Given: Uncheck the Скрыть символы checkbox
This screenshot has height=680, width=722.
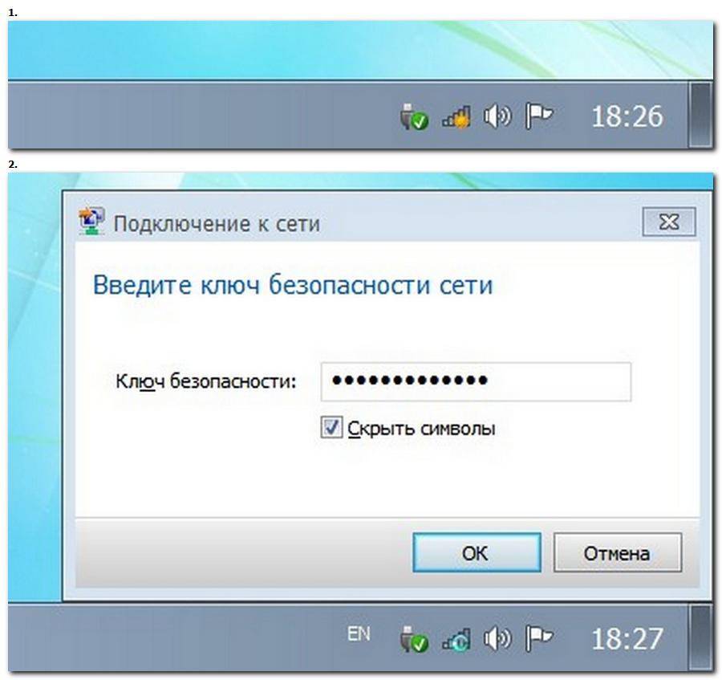Looking at the screenshot, I should point(331,427).
